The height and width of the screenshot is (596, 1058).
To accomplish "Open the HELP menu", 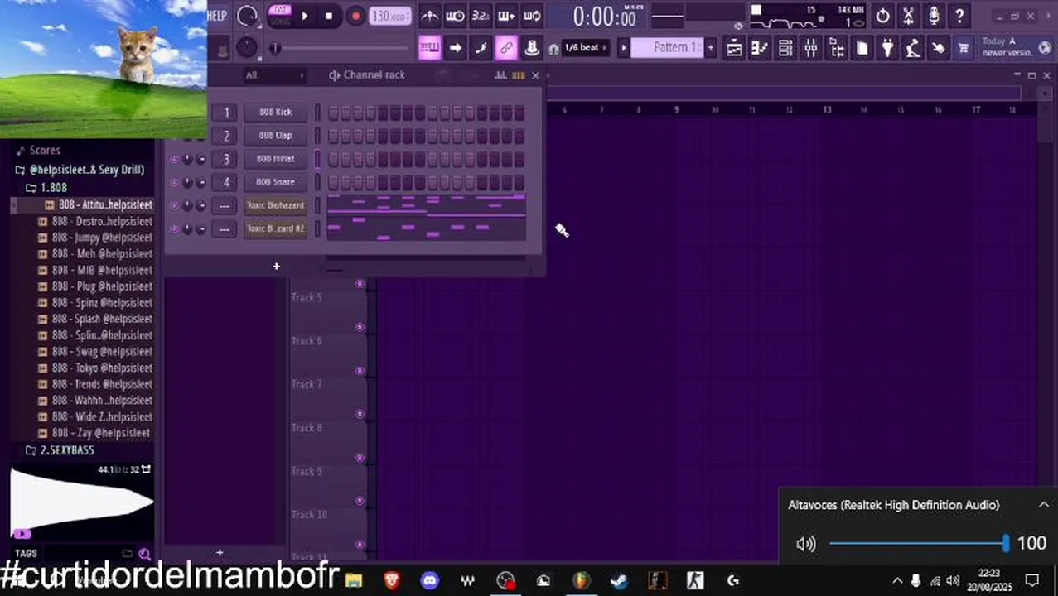I will tap(217, 16).
